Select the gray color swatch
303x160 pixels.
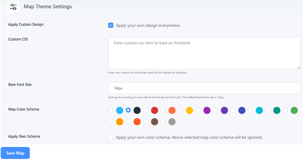pos(172,122)
